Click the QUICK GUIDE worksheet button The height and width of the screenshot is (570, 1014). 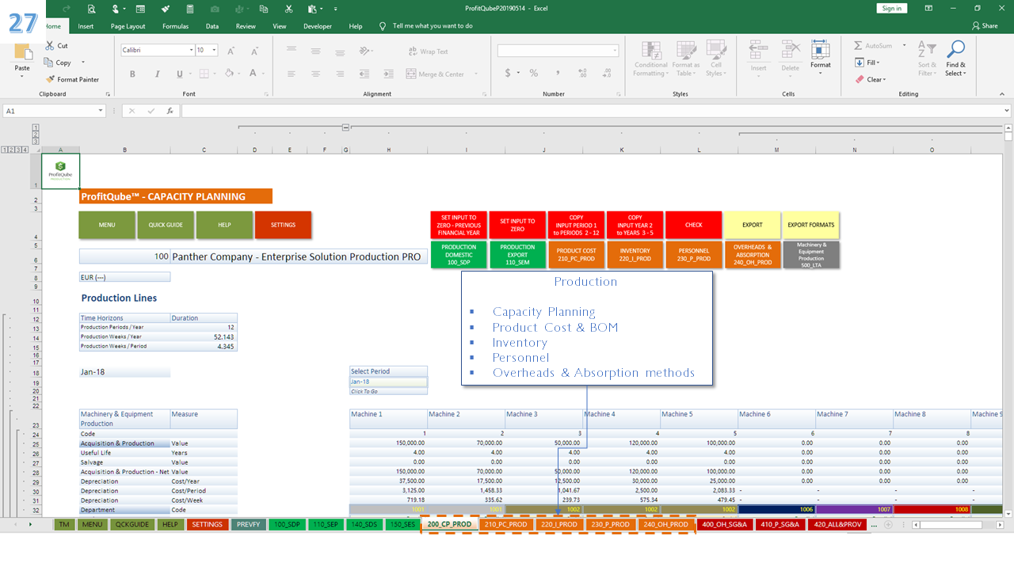(x=166, y=225)
